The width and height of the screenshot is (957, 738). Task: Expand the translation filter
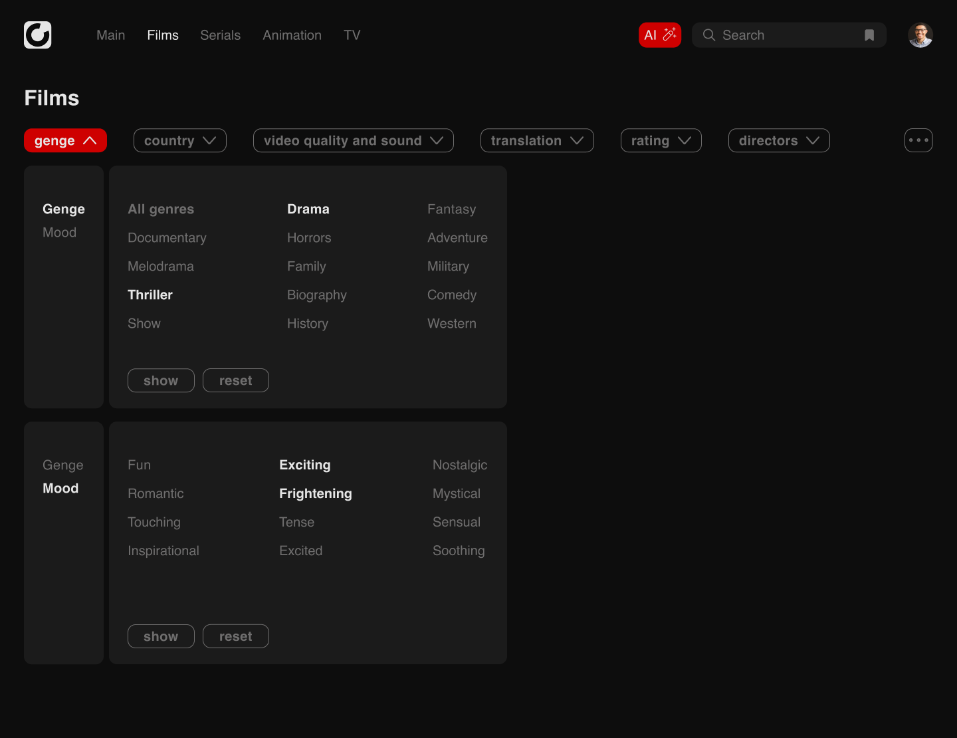[536, 140]
